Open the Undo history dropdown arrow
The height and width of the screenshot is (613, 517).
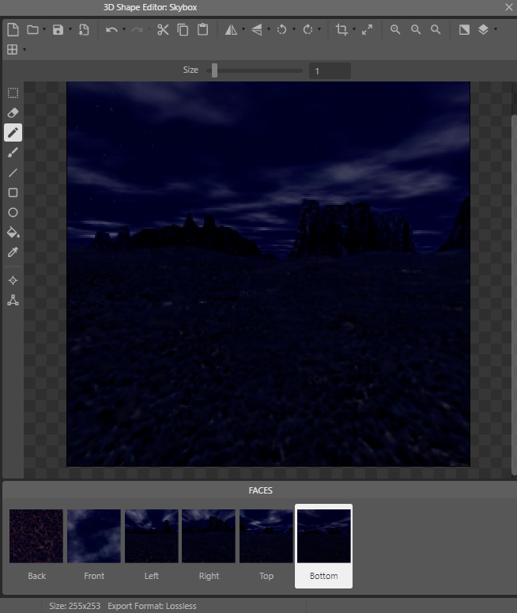pos(124,29)
